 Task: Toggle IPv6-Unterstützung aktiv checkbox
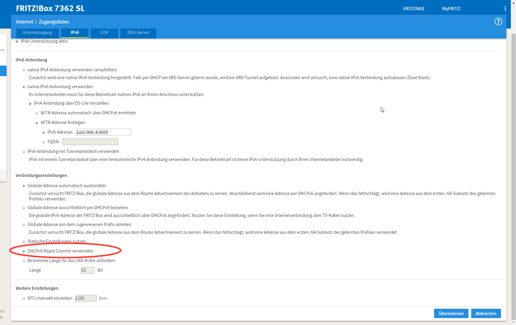tap(17, 42)
